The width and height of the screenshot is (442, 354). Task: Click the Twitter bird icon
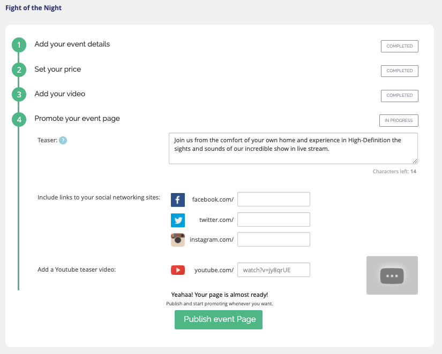178,220
